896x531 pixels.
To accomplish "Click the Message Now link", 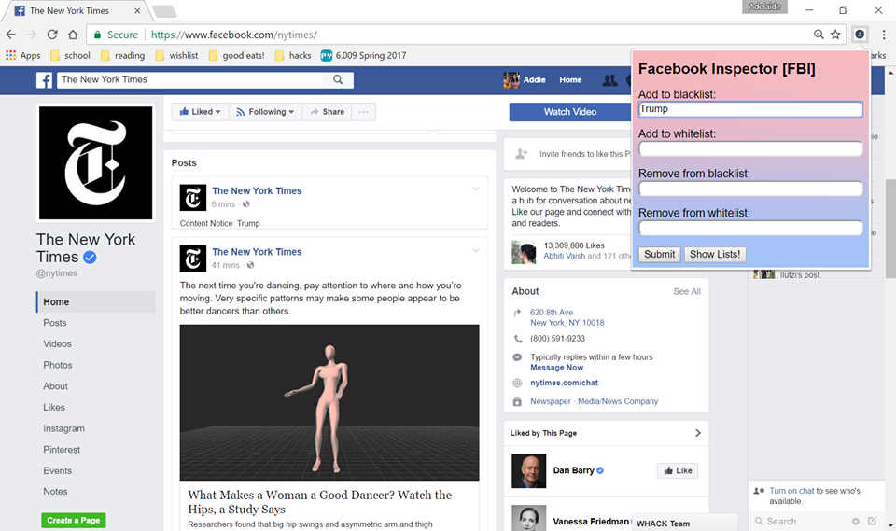I will [x=556, y=368].
